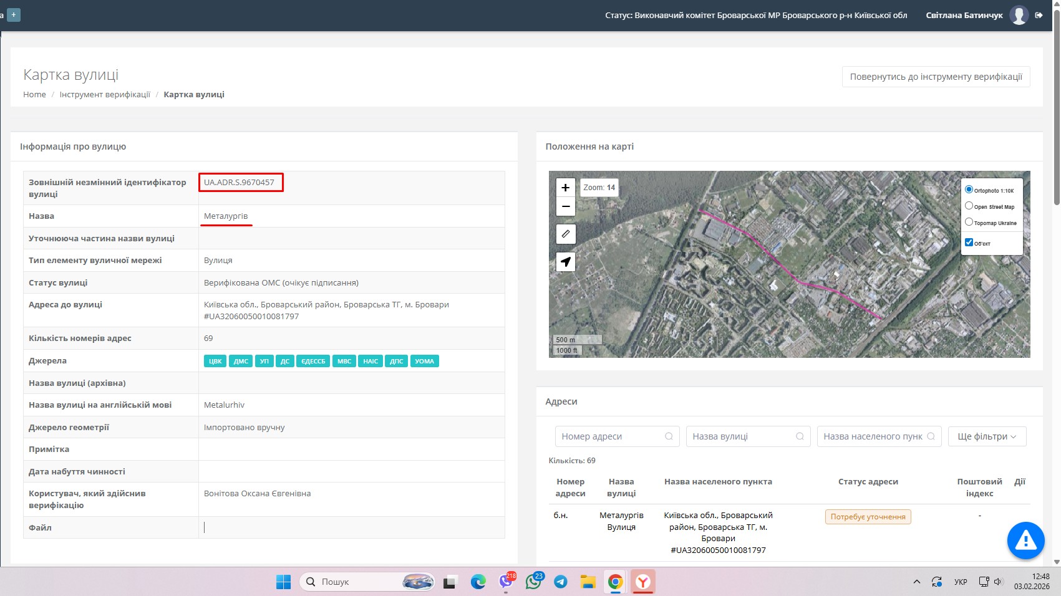Click the logout icon in header
The width and height of the screenshot is (1061, 596).
[x=1039, y=16]
